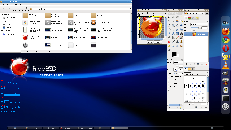This screenshot has height=130, width=231.
Task: Click the brush preview button in tool options
Action: click(x=175, y=70)
